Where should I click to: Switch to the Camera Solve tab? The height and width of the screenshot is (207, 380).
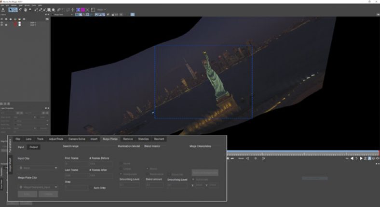[x=77, y=139]
